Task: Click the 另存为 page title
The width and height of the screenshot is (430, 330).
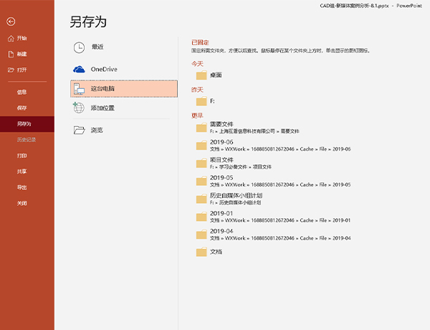Action: (x=88, y=22)
